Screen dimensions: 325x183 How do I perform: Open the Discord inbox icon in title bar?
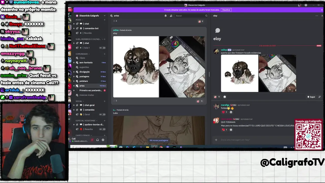click(x=300, y=5)
